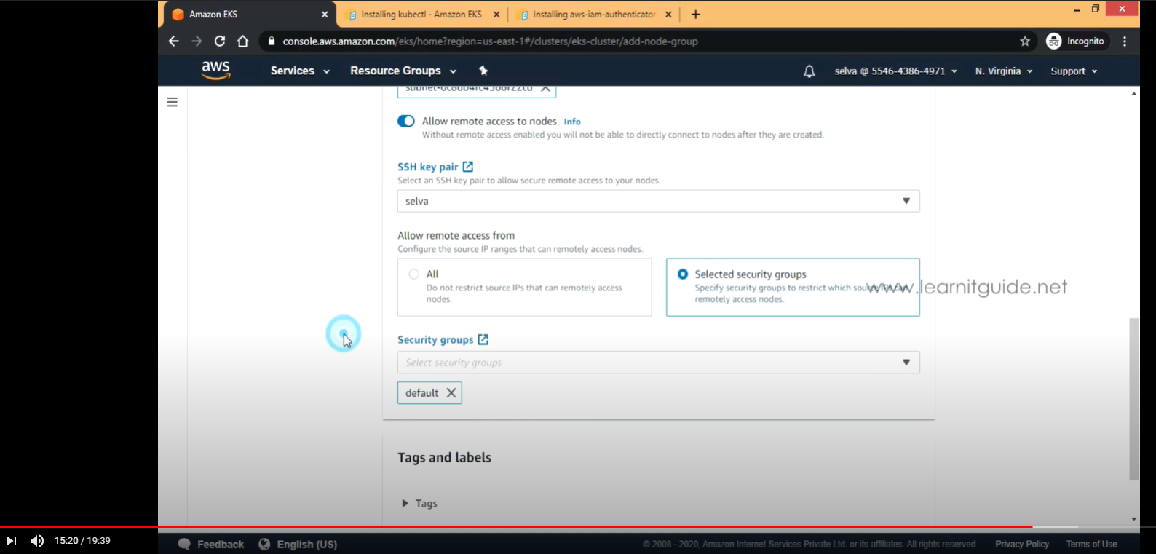Click the Tags and labels heading
The width and height of the screenshot is (1156, 554).
444,458
